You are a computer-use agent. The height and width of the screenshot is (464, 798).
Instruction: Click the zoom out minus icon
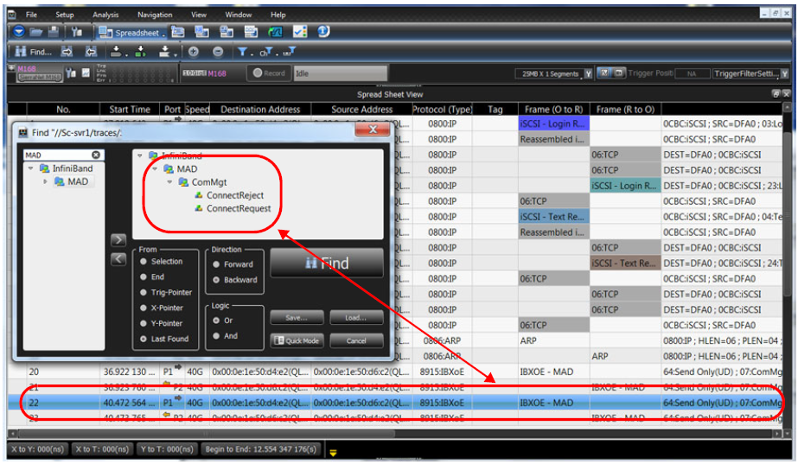click(218, 51)
